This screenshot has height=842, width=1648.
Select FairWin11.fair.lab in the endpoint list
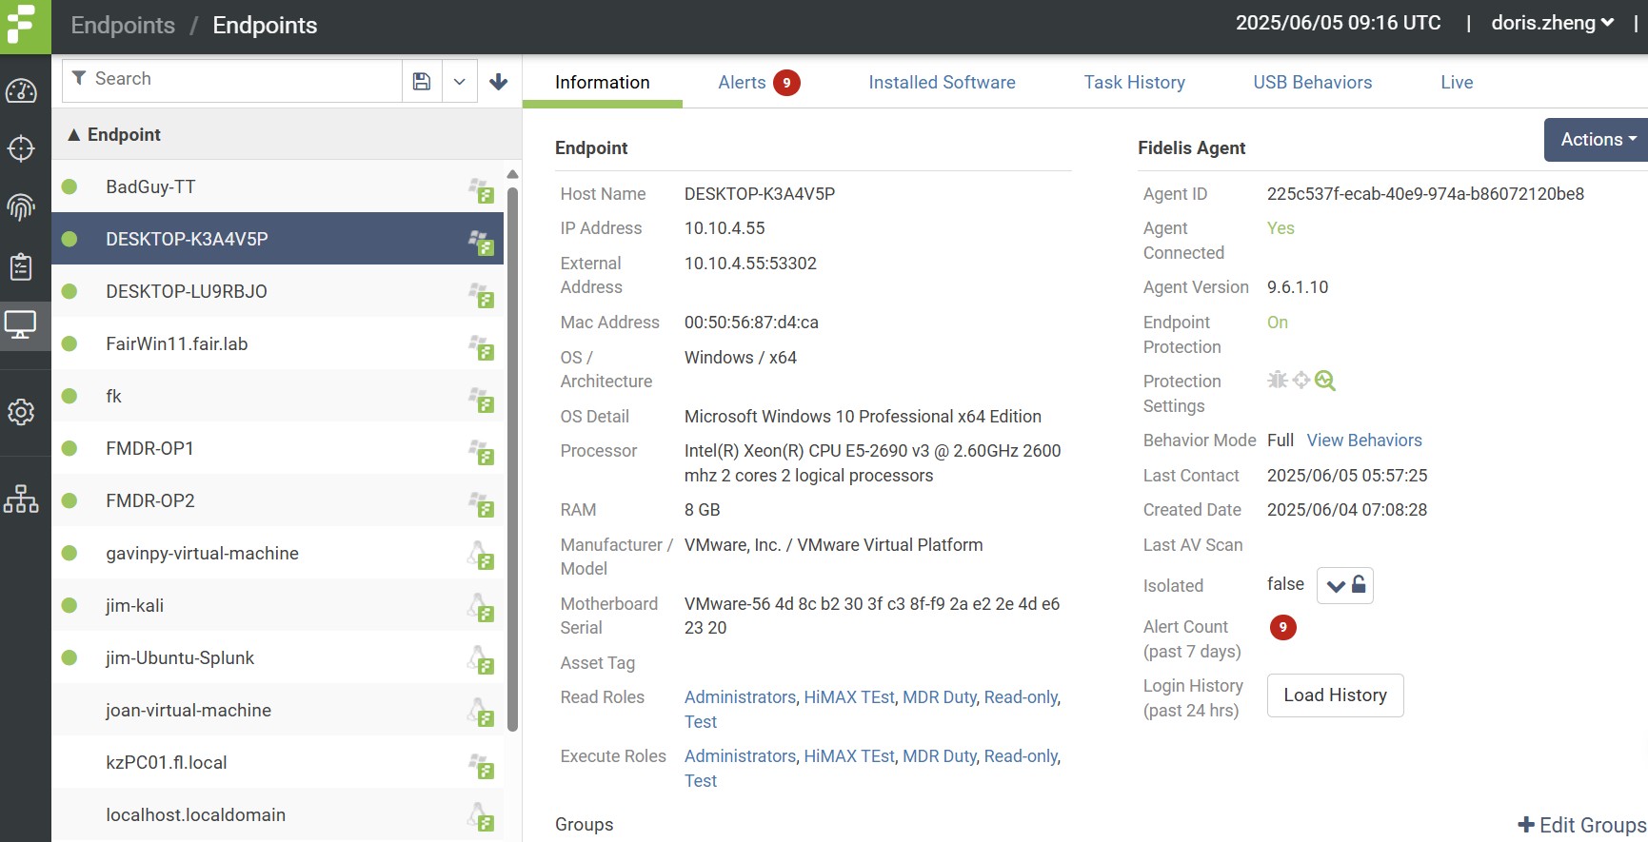click(x=177, y=344)
